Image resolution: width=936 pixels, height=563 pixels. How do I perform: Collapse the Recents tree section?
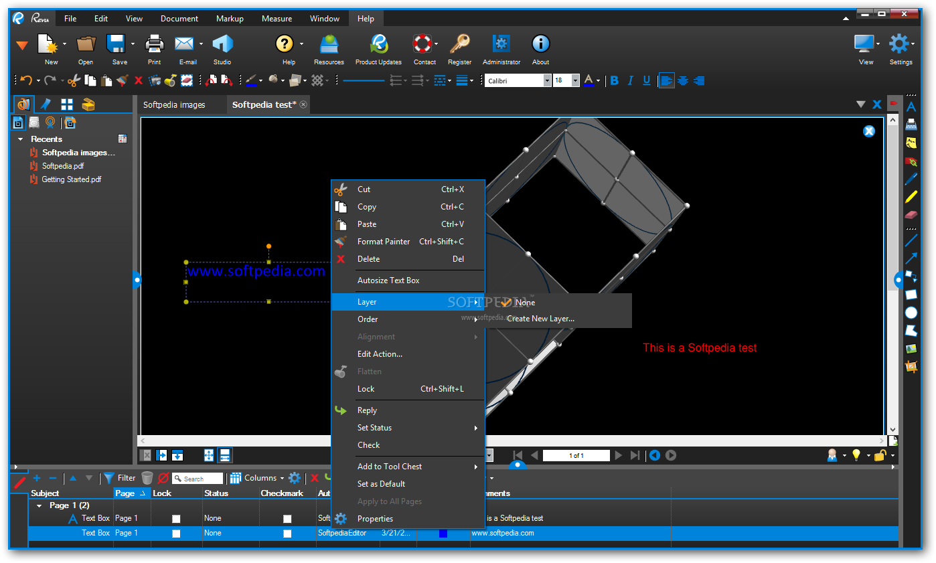point(21,139)
